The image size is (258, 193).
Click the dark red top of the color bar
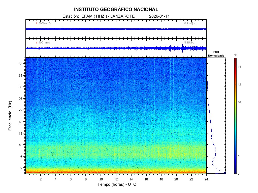(235, 59)
